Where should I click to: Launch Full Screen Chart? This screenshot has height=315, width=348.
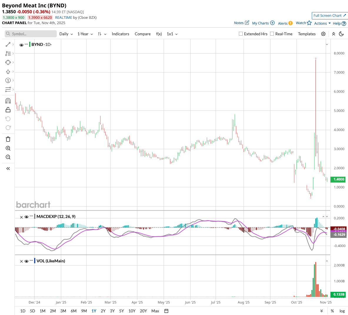click(329, 16)
